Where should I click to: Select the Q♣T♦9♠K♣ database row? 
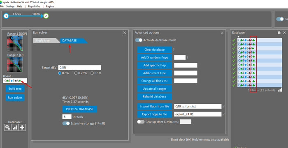click(x=260, y=44)
